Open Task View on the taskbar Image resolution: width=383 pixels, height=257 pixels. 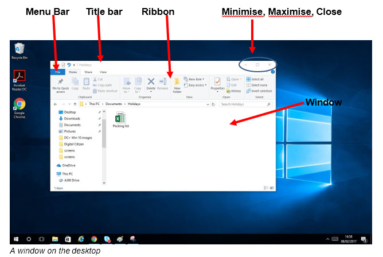click(x=41, y=239)
